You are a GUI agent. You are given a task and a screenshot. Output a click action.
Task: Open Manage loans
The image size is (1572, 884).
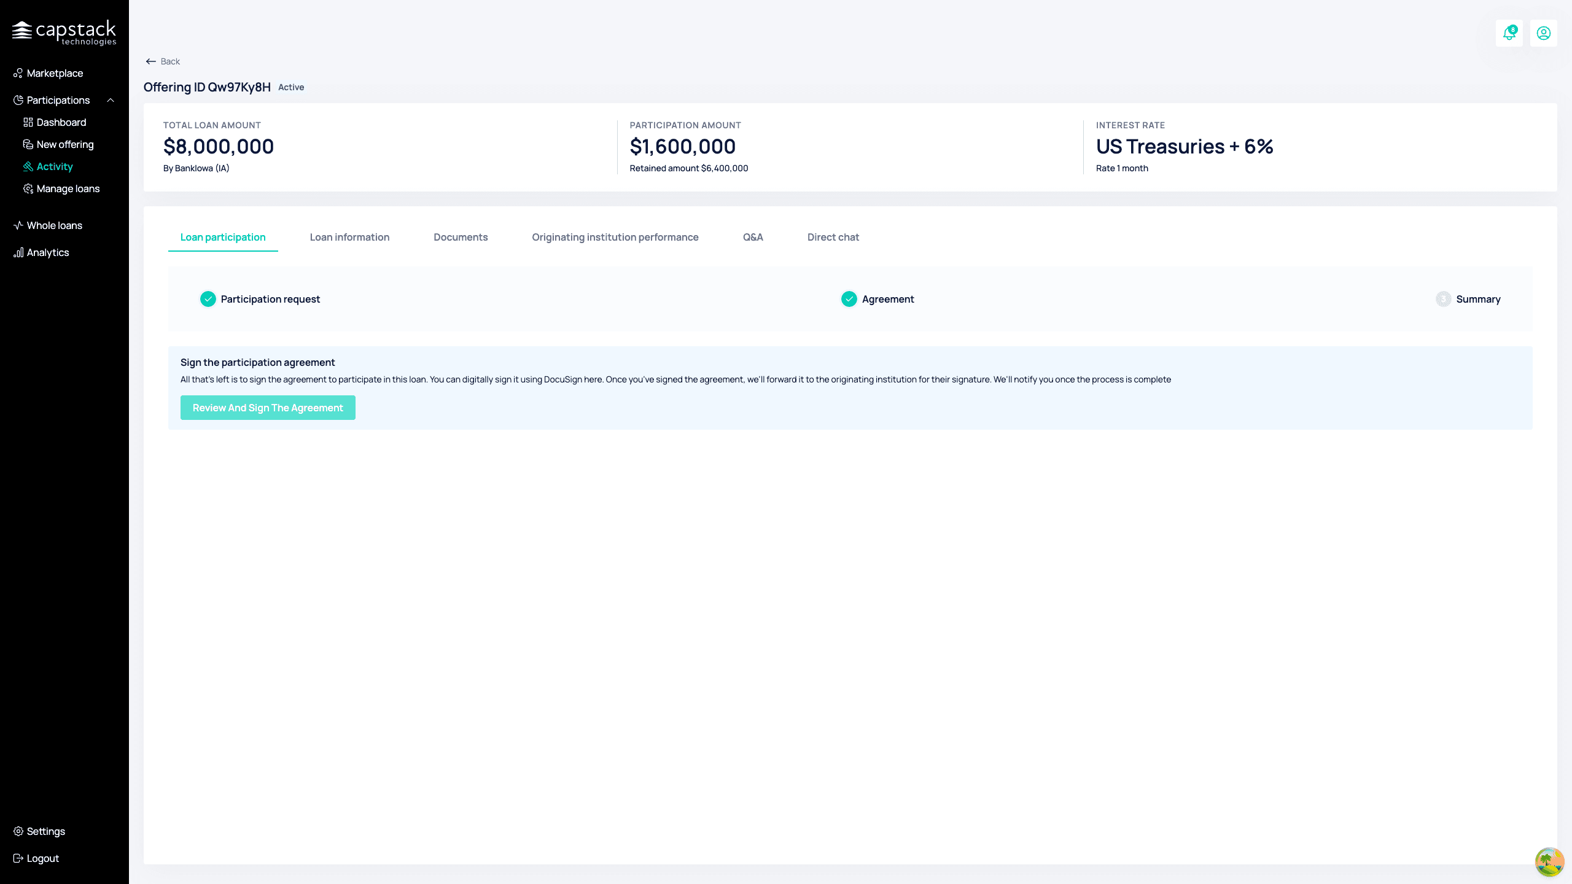(68, 188)
